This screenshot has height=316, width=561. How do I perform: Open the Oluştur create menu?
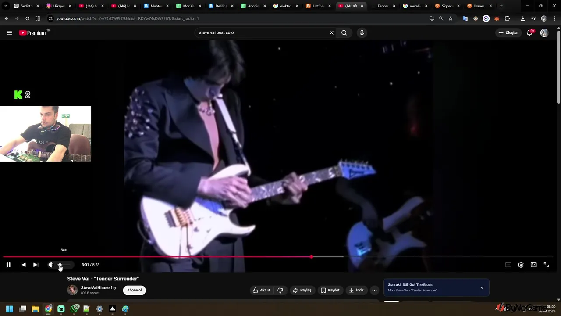508,32
